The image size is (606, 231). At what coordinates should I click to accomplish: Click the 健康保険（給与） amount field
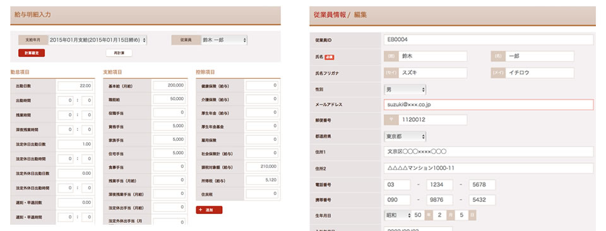(x=262, y=86)
